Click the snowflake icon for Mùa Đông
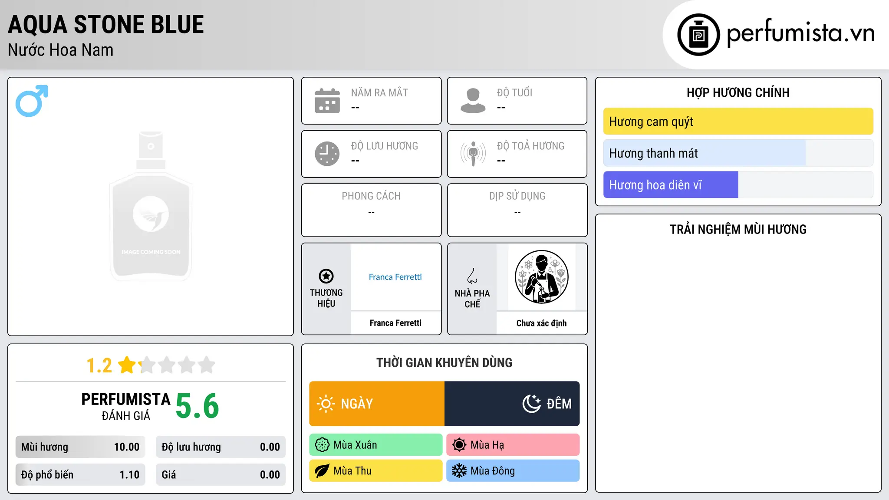The image size is (889, 500). point(459,471)
